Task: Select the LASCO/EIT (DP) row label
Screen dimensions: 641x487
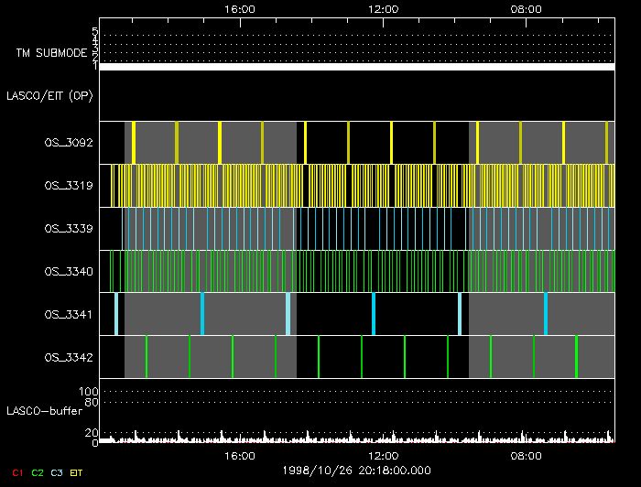Action: pyautogui.click(x=49, y=95)
